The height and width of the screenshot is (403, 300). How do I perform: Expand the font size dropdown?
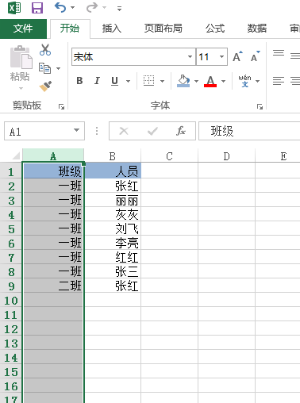[222, 57]
